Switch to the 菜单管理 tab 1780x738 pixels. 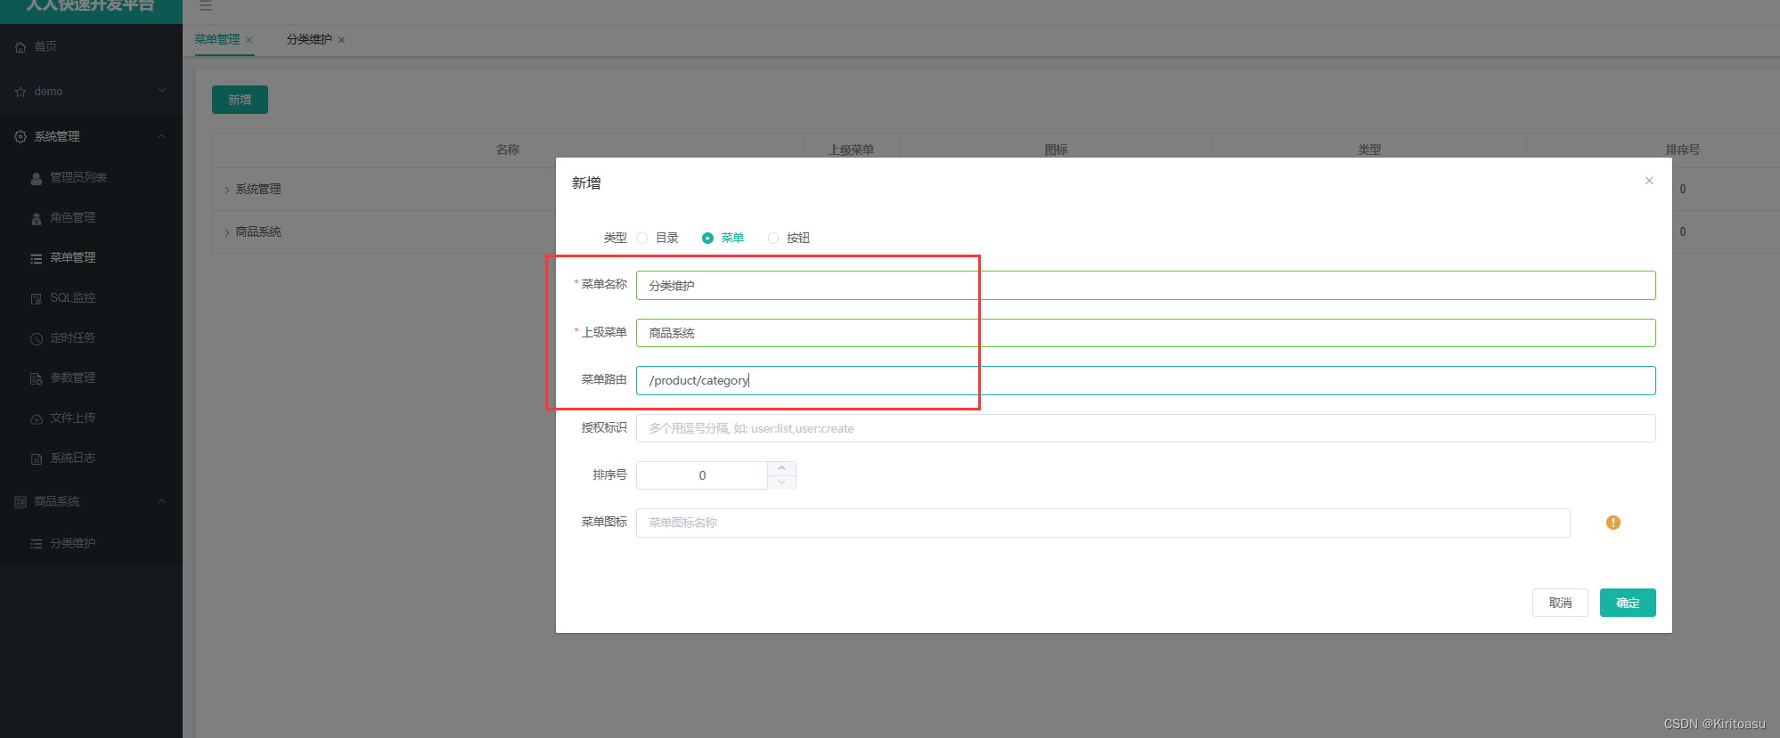click(217, 39)
